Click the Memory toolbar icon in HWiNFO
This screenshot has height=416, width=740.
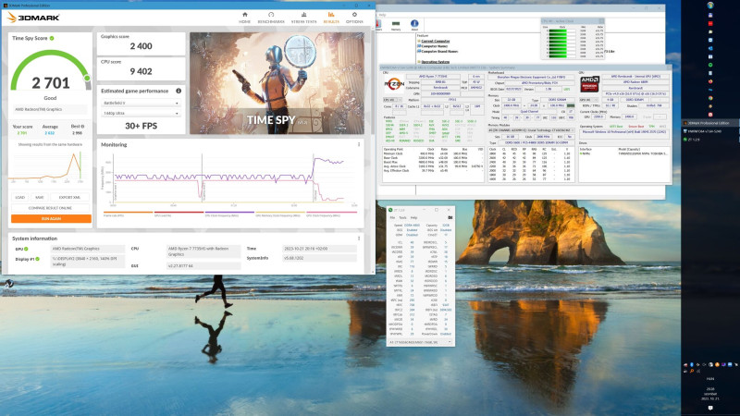click(x=396, y=25)
